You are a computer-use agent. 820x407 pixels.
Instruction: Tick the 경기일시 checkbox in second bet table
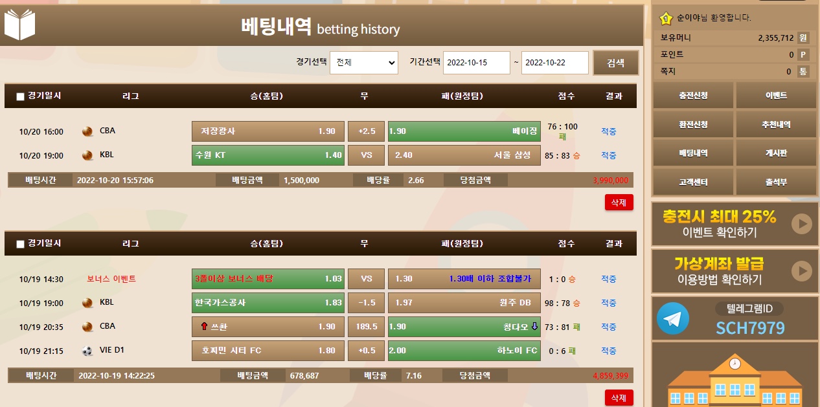20,244
